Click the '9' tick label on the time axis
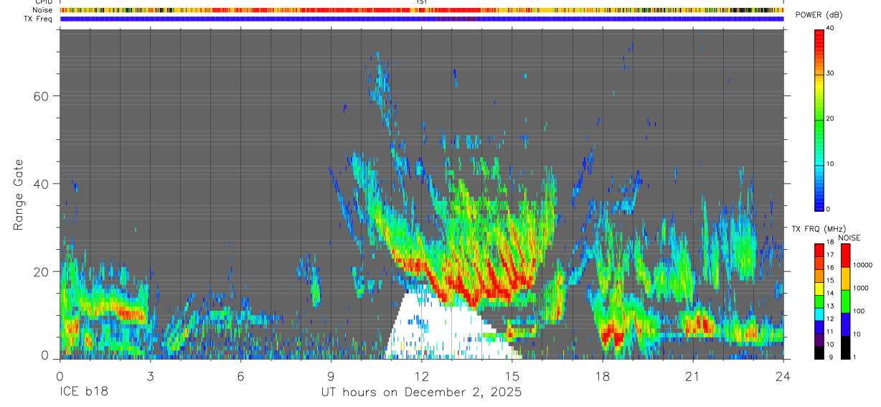 click(x=331, y=376)
